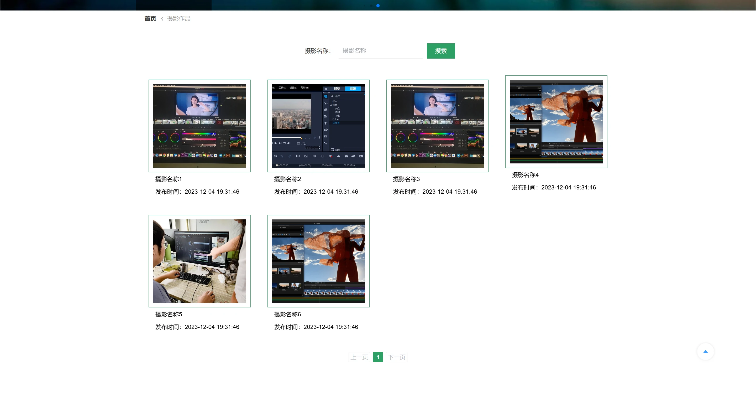Go to previous page with 上一页
Screen dimensions: 756x402
coord(359,357)
